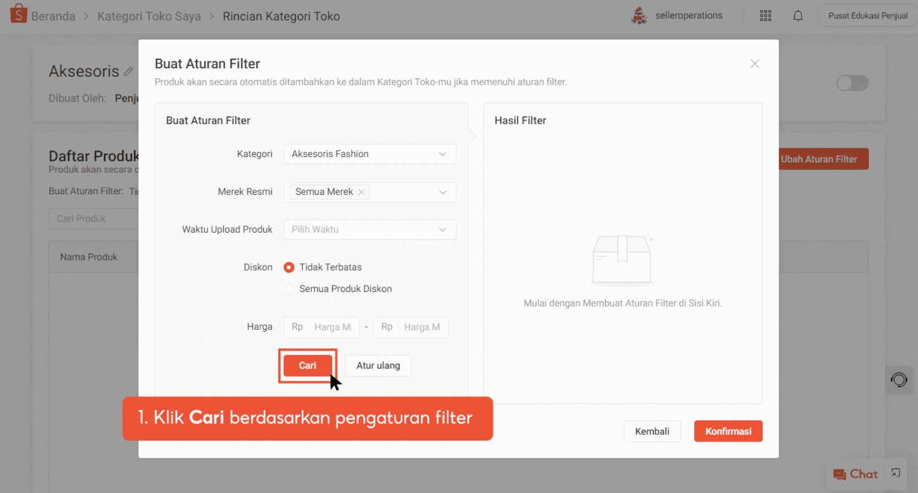Image resolution: width=918 pixels, height=493 pixels.
Task: Close the Buat Aturan Filter dialog
Action: [755, 64]
